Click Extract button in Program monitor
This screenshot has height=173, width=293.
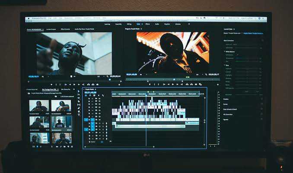tap(191, 84)
